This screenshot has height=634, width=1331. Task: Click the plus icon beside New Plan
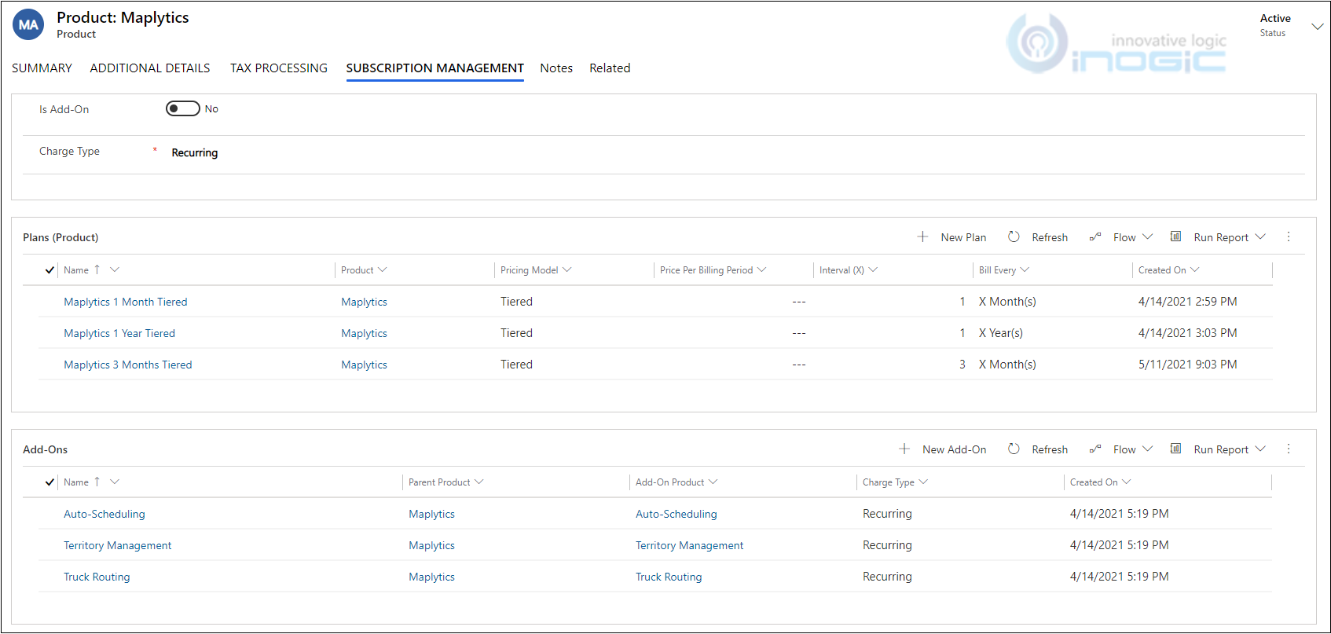click(922, 236)
